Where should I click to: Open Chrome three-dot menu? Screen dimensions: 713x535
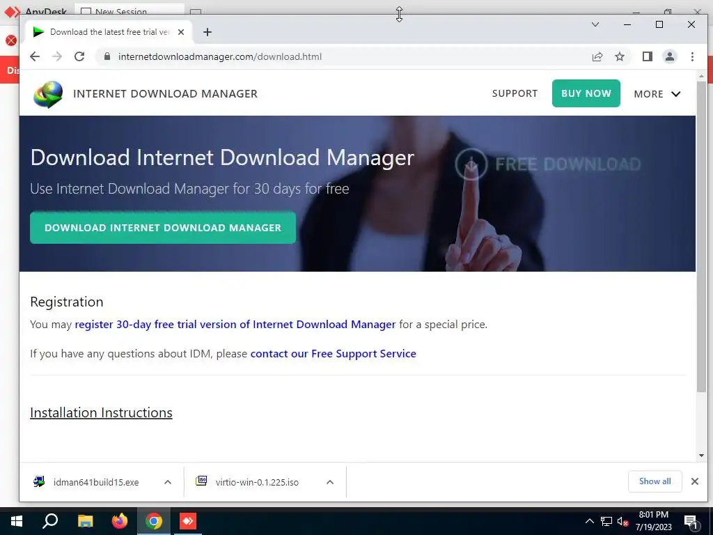point(692,56)
